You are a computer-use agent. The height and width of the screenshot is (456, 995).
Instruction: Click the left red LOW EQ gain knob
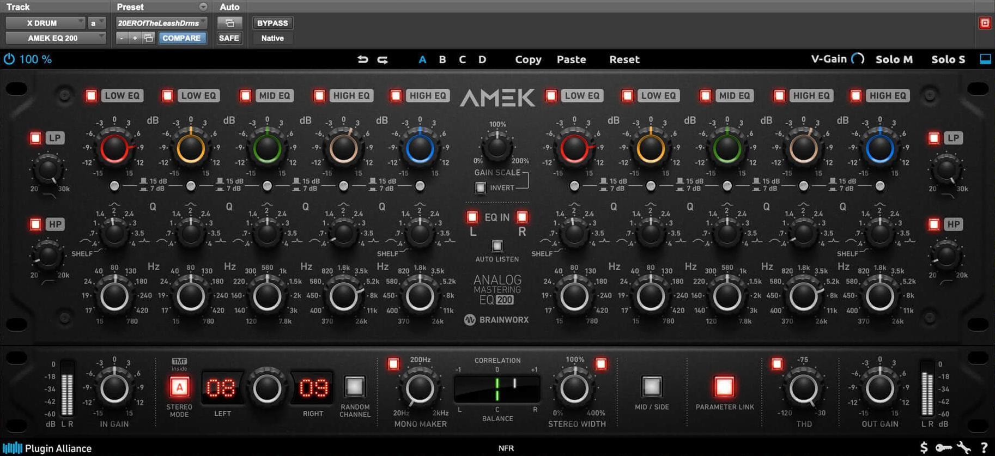click(x=114, y=148)
